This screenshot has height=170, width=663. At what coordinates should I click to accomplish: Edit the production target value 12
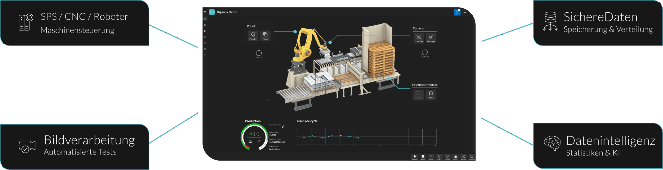pyautogui.click(x=259, y=141)
